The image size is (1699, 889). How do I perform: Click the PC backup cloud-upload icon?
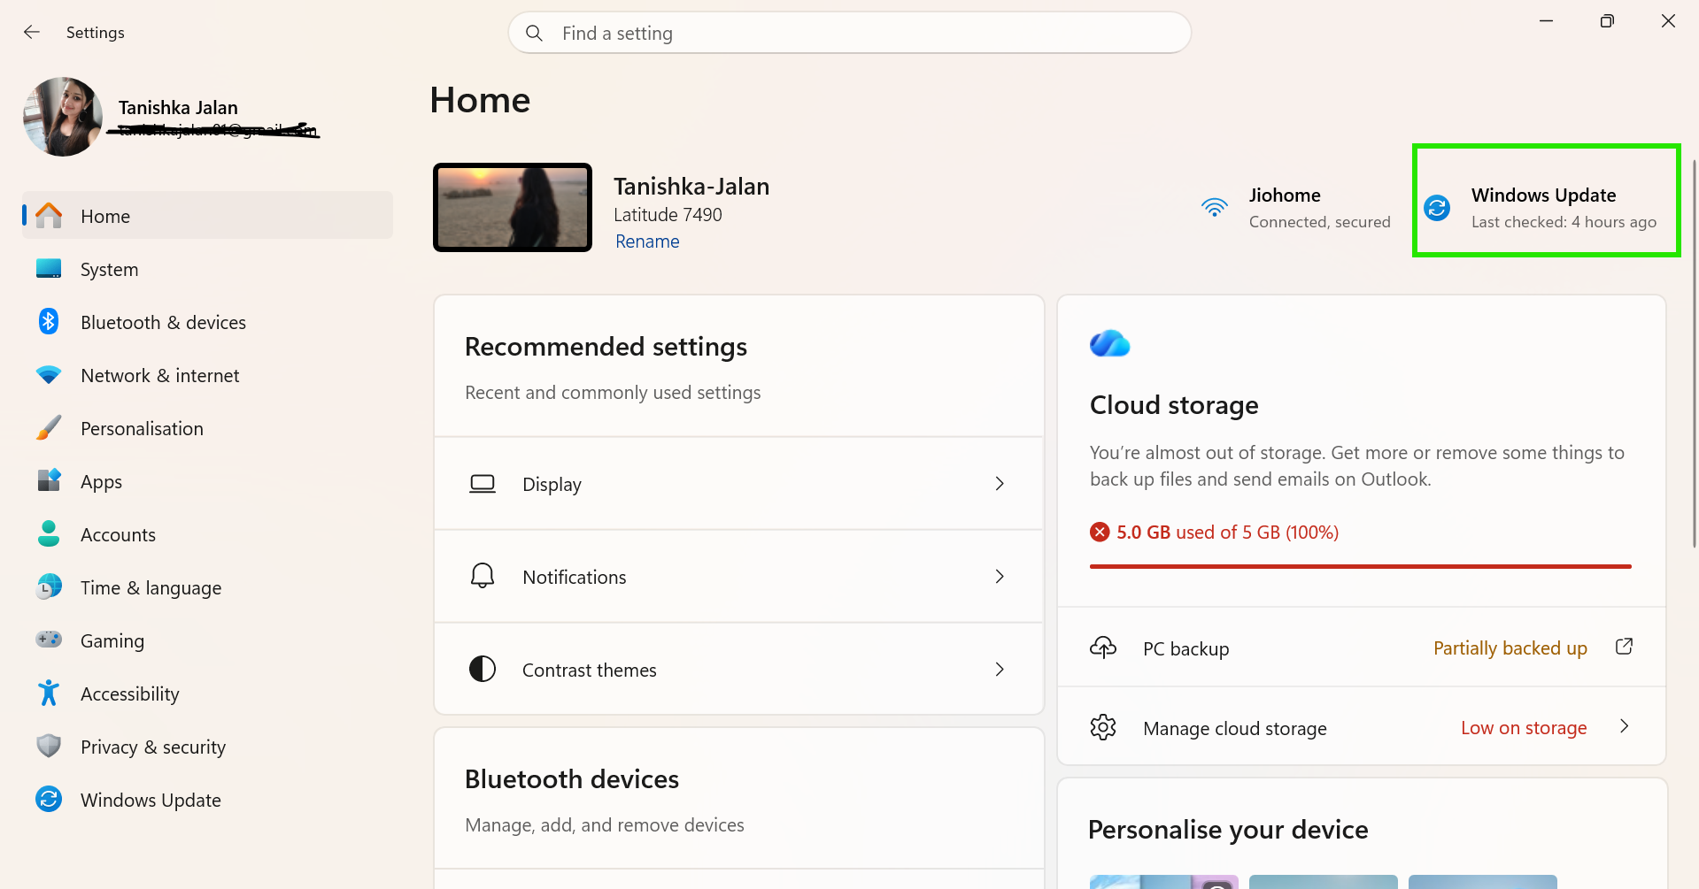coord(1103,648)
